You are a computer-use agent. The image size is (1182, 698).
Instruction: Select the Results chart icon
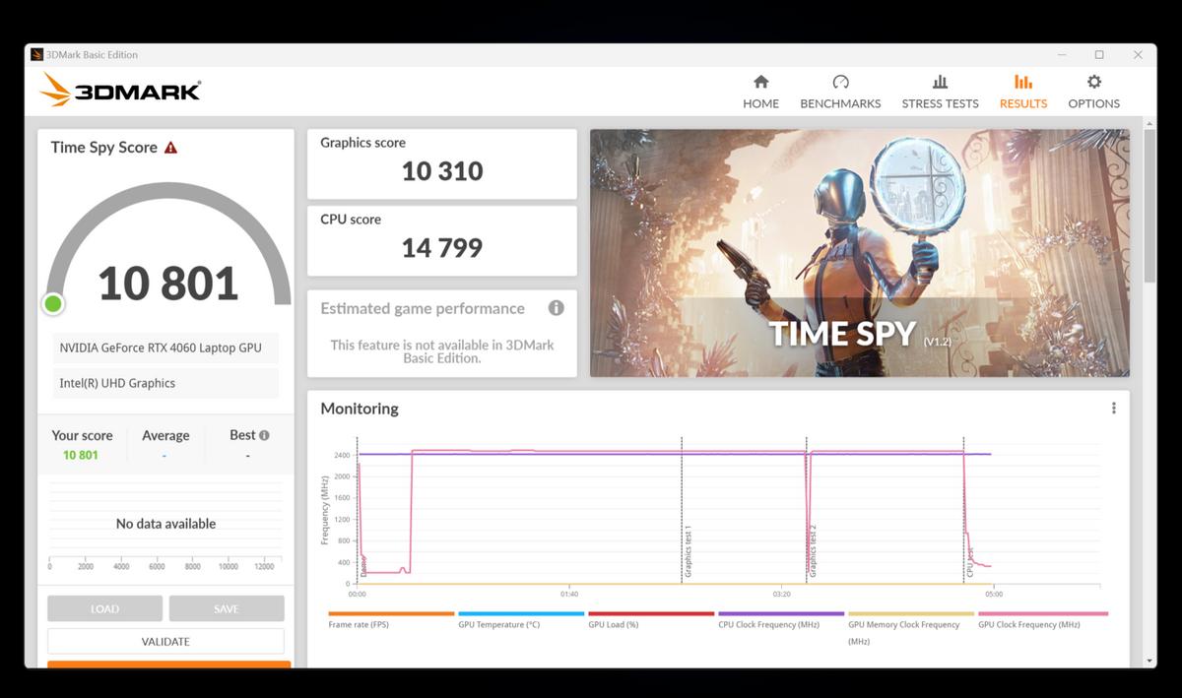point(1023,83)
